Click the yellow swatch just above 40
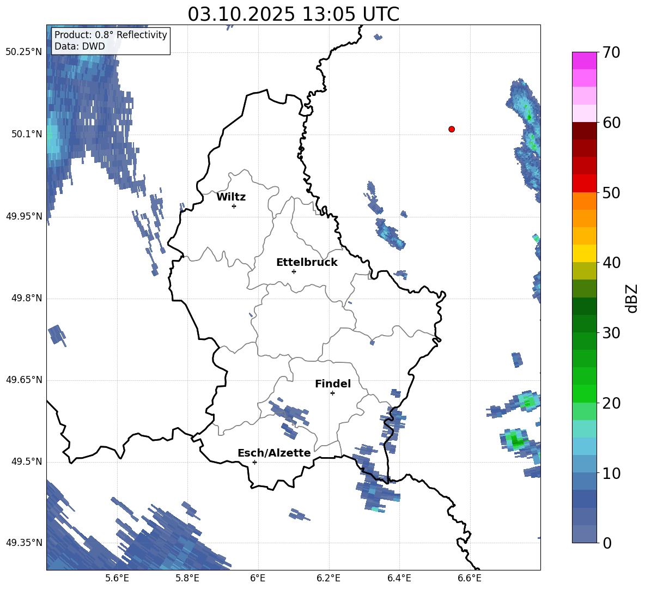Image resolution: width=645 pixels, height=589 pixels. pos(585,253)
